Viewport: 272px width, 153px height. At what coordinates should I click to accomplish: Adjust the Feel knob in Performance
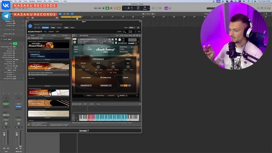pyautogui.click(x=113, y=67)
